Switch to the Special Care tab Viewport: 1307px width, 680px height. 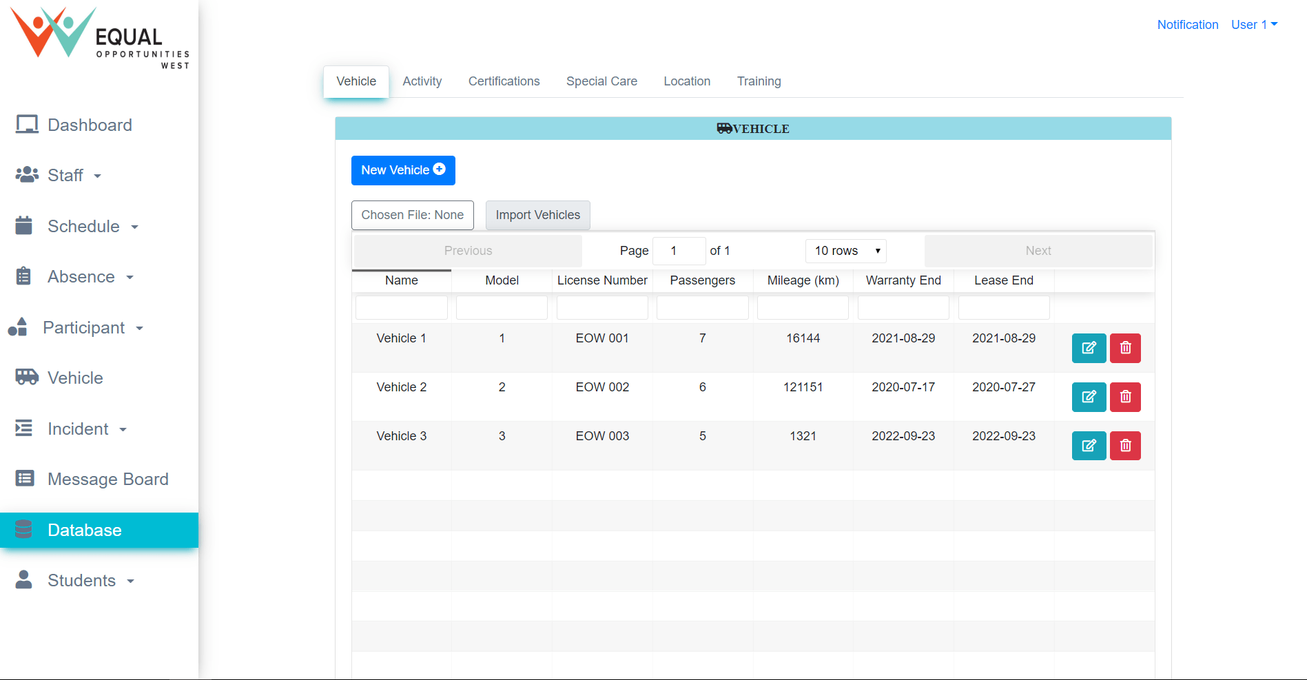coord(601,81)
